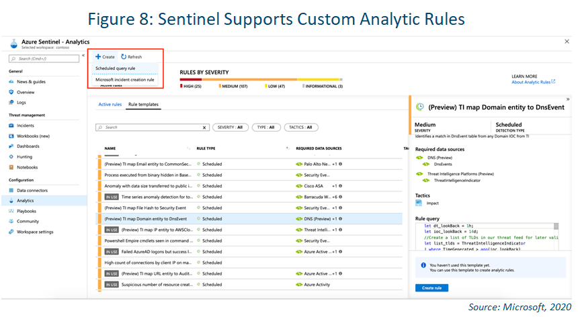Screen dimensions: 578x317
Task: Open Notebooks in sidebar
Action: click(x=28, y=167)
